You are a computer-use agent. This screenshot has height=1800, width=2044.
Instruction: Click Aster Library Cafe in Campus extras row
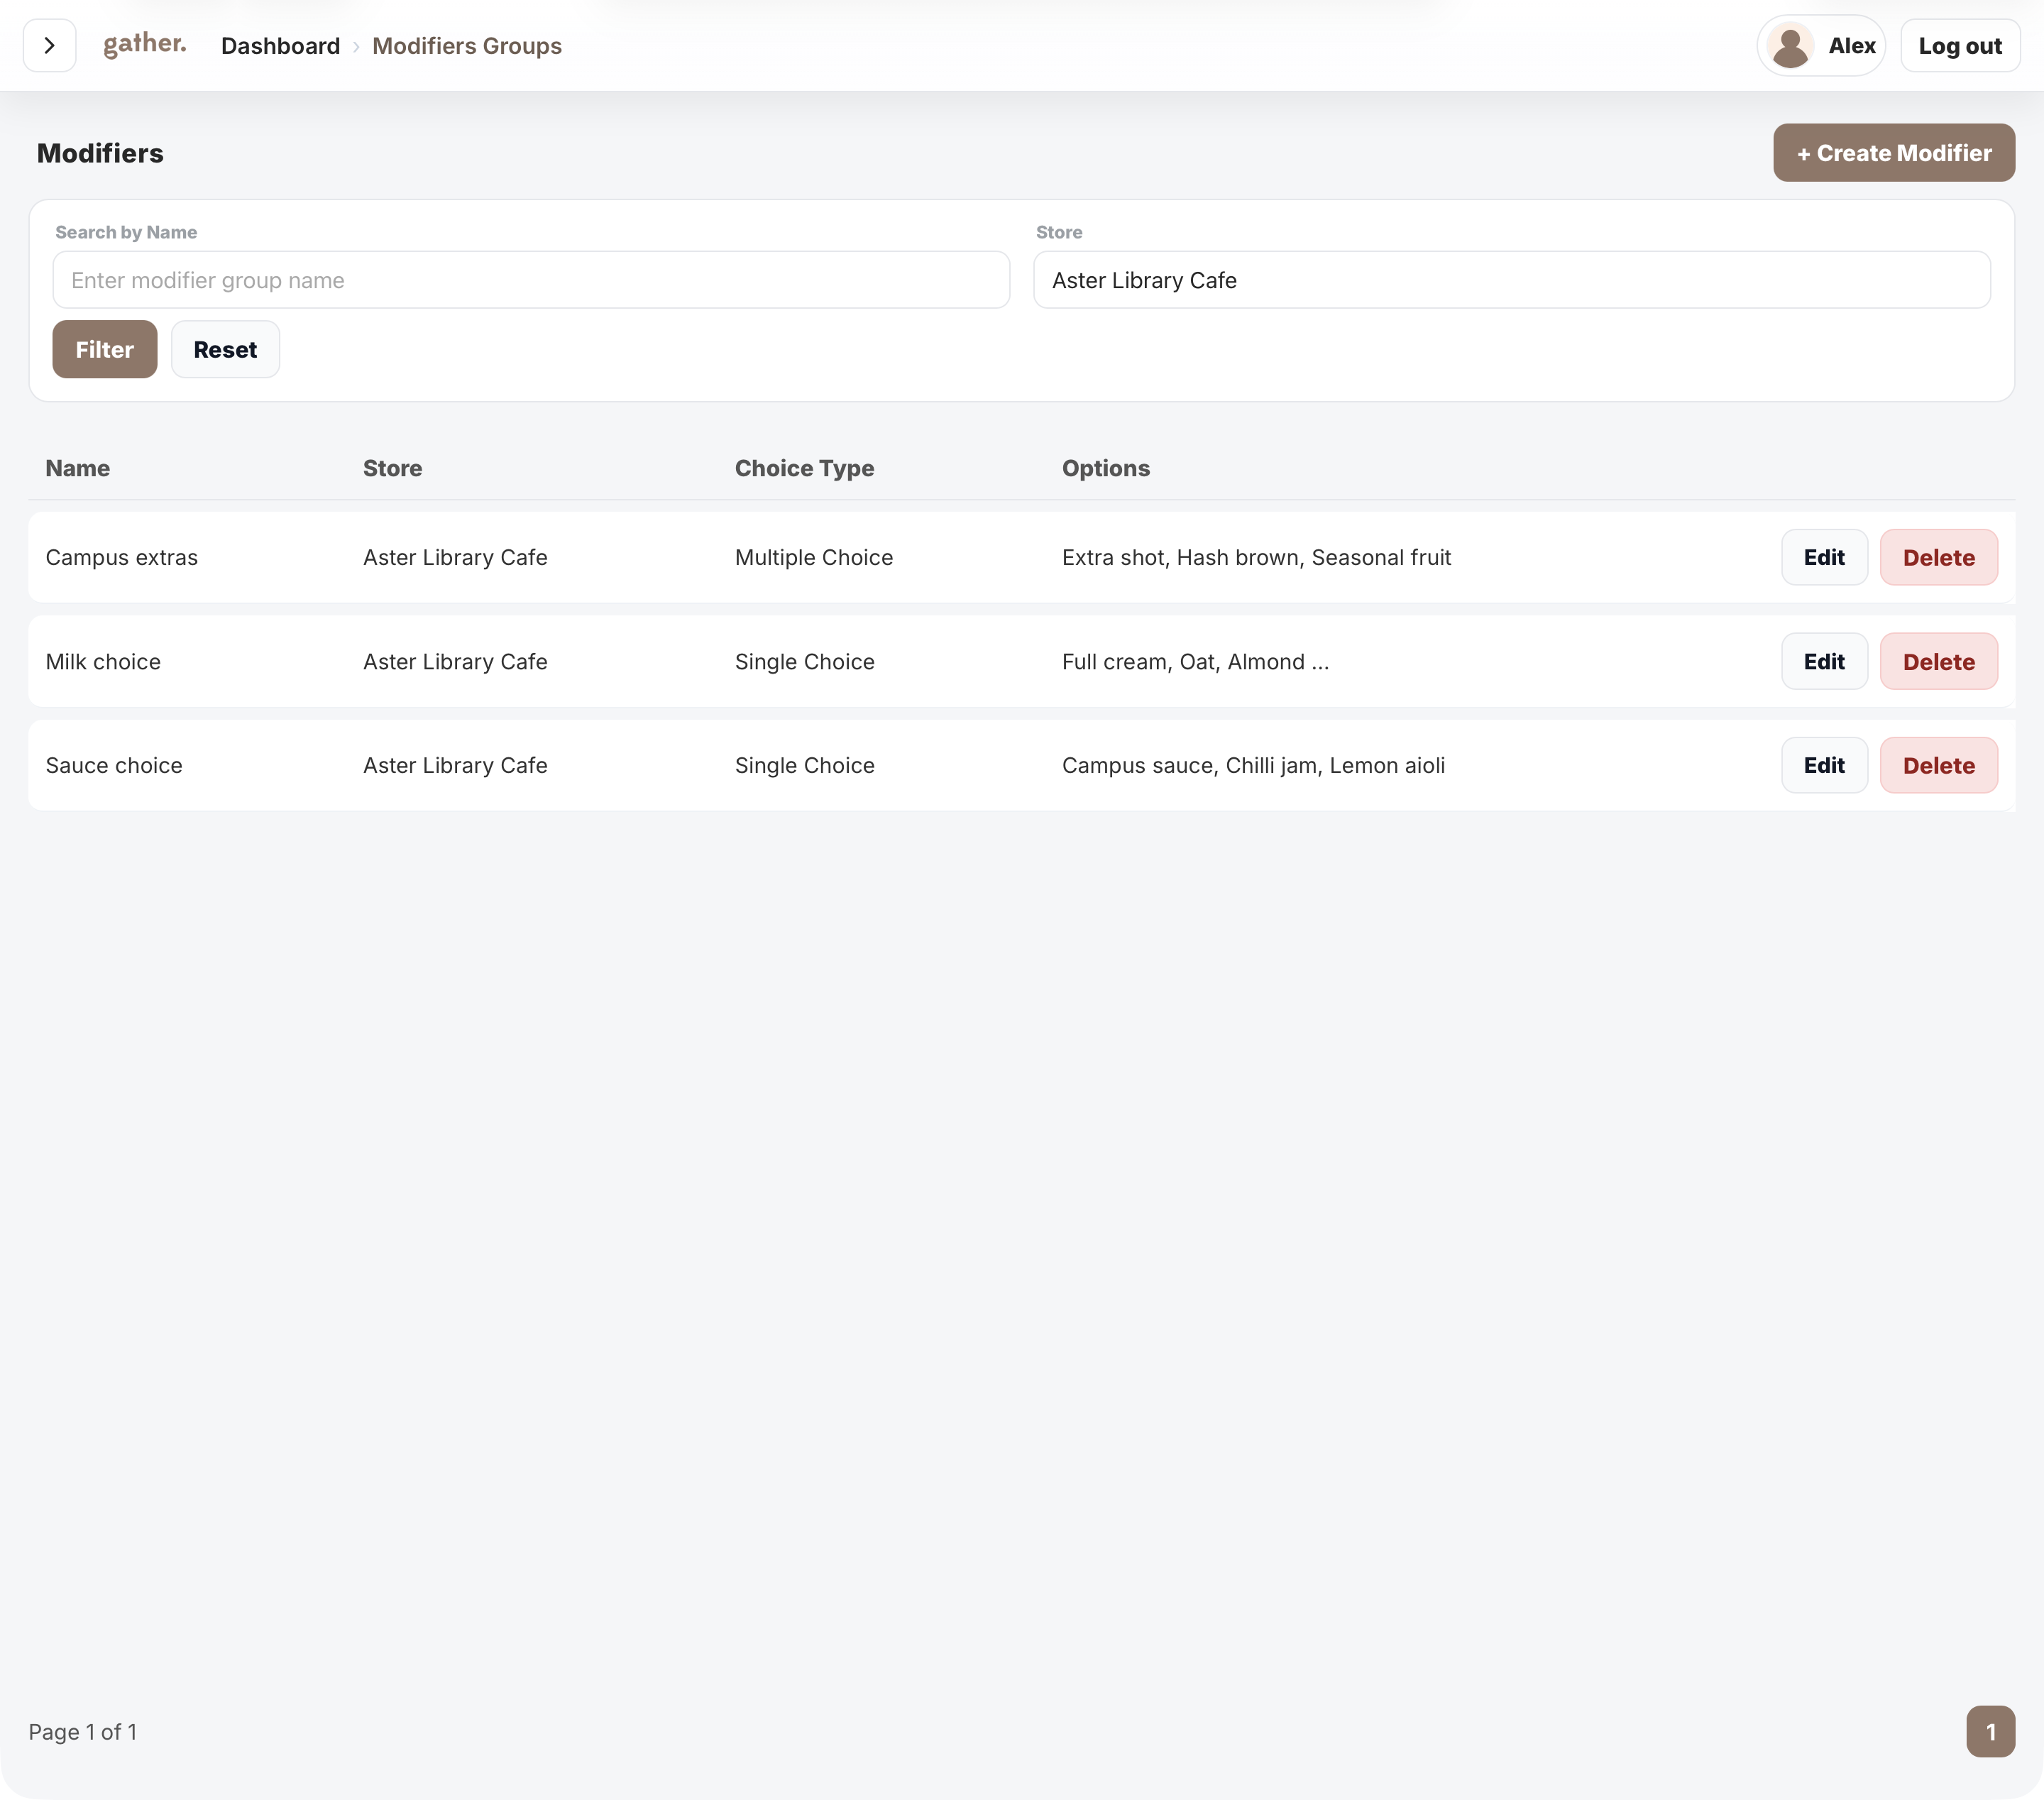click(x=455, y=557)
